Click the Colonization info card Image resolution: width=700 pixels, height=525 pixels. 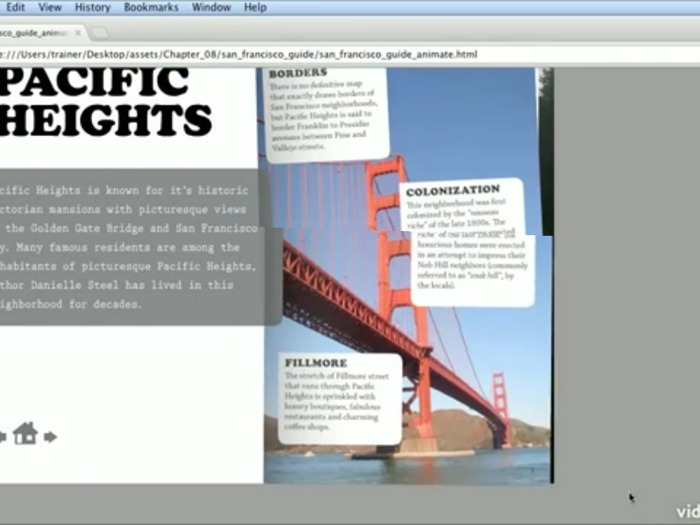[466, 243]
